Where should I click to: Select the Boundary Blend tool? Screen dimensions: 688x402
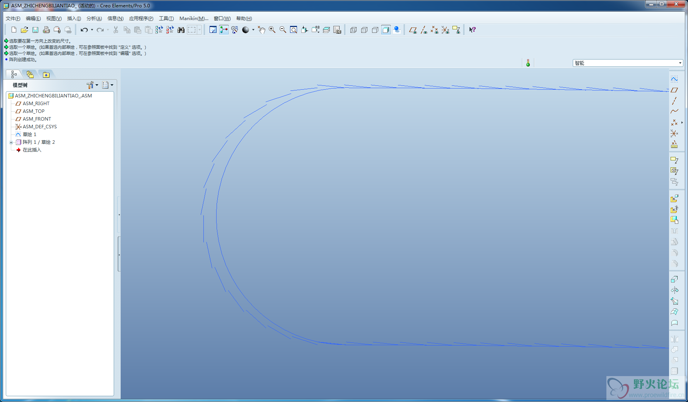(x=674, y=312)
